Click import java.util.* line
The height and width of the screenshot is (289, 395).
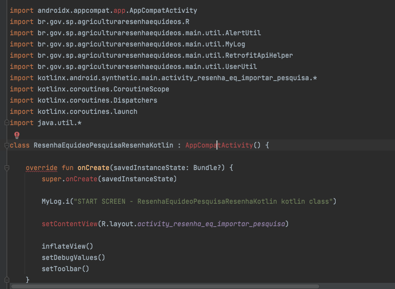[x=46, y=123]
